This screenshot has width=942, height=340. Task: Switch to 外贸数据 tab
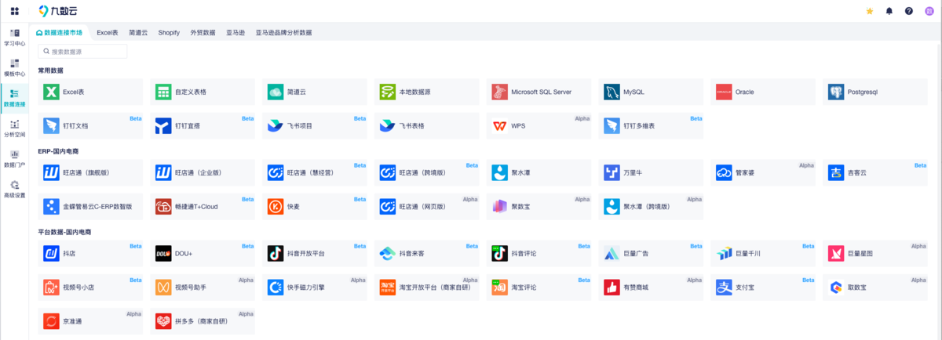(x=203, y=33)
